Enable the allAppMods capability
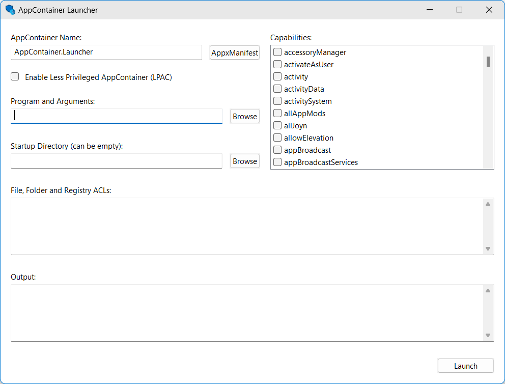This screenshot has height=384, width=505. coord(277,113)
